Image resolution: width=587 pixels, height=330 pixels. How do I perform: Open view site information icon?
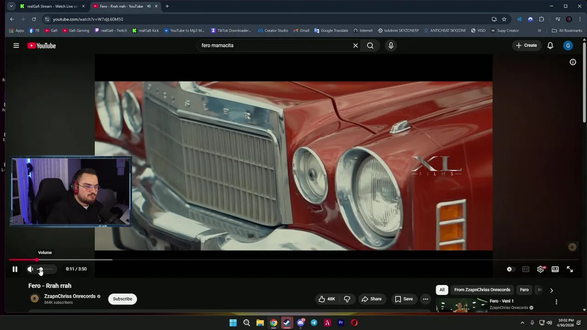point(47,19)
